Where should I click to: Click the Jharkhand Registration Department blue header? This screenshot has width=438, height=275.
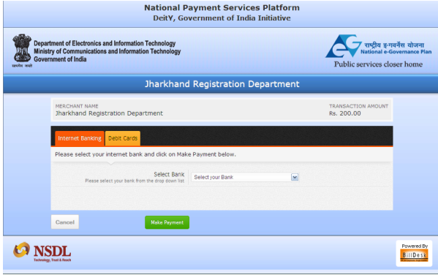click(x=222, y=84)
